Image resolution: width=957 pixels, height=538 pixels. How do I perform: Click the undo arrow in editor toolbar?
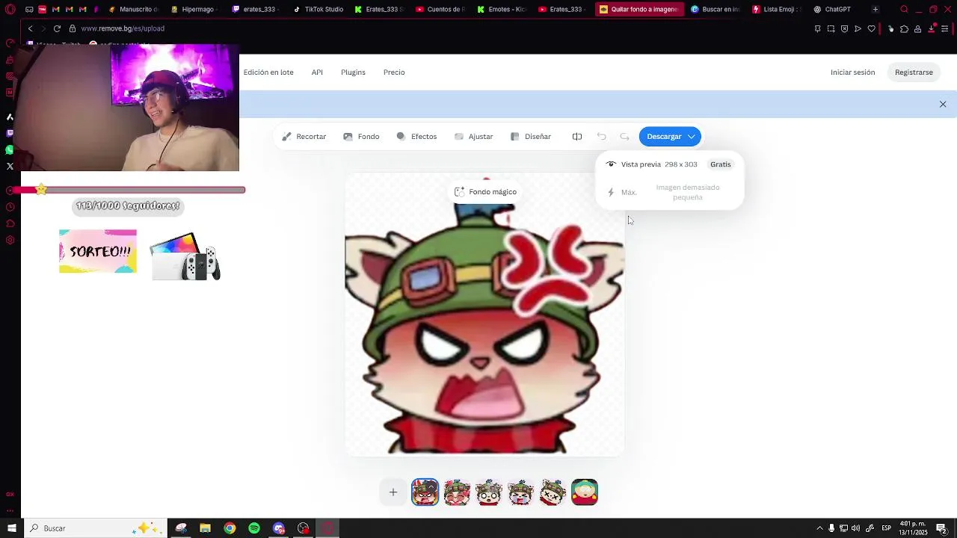(x=601, y=137)
